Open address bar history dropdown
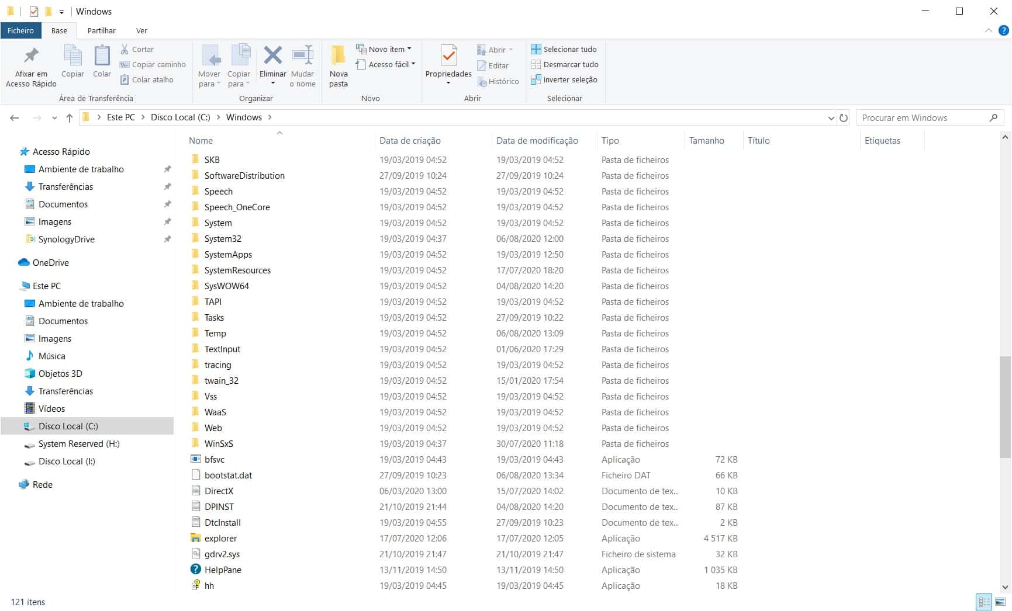The height and width of the screenshot is (611, 1012). point(831,118)
